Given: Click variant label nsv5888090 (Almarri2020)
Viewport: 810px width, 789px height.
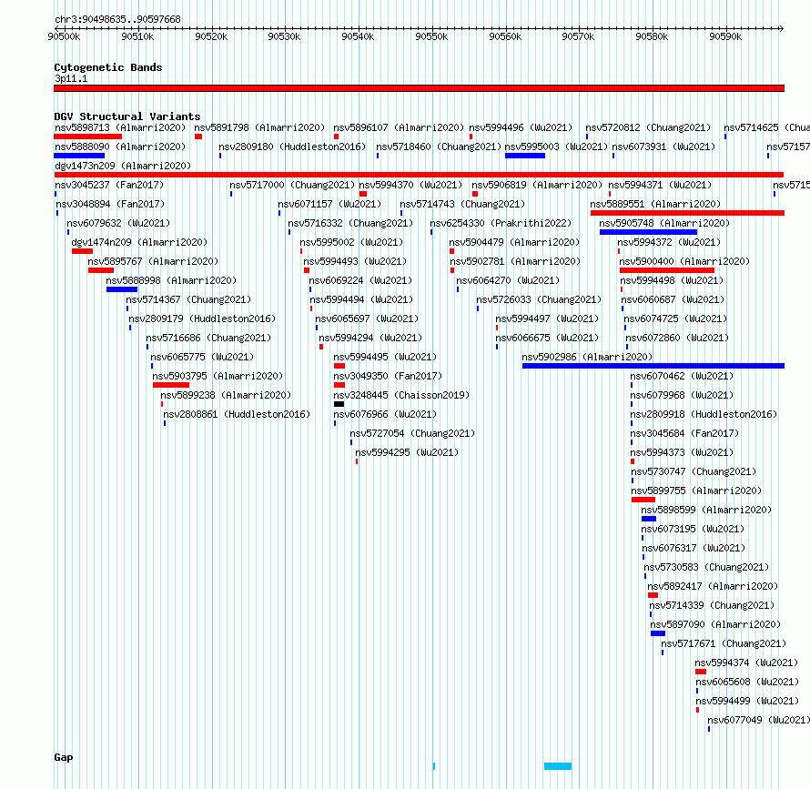Looking at the screenshot, I should coord(120,147).
